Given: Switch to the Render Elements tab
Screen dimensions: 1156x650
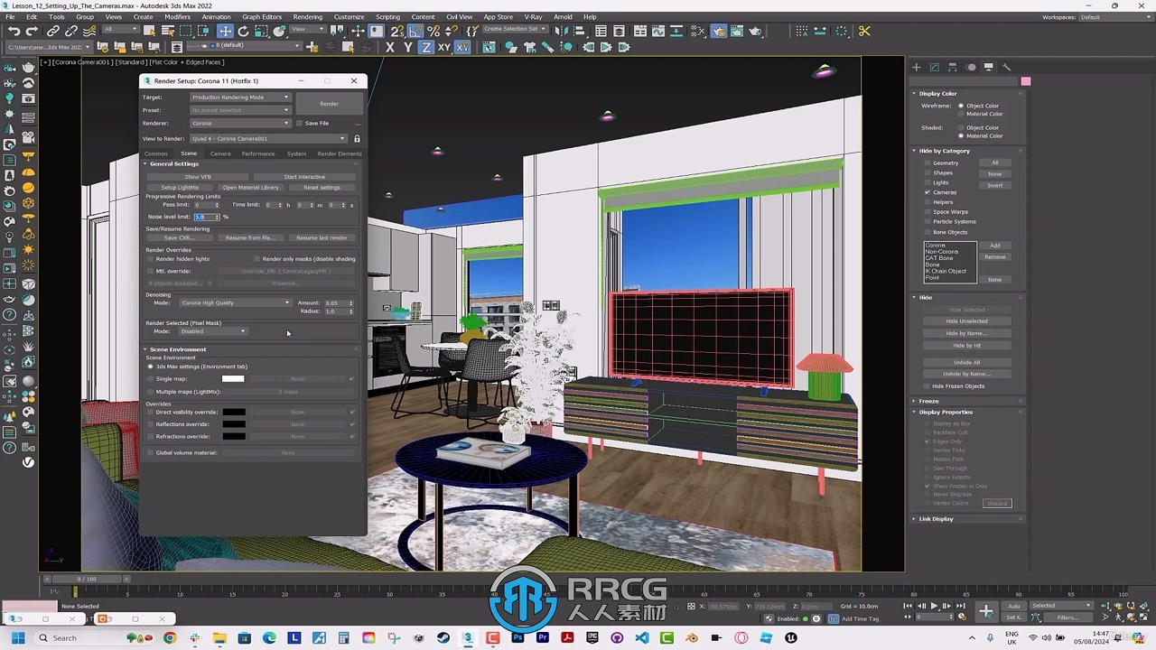Looking at the screenshot, I should 340,153.
